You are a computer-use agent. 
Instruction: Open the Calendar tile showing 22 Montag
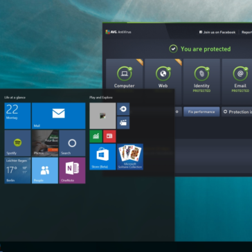tap(17, 116)
